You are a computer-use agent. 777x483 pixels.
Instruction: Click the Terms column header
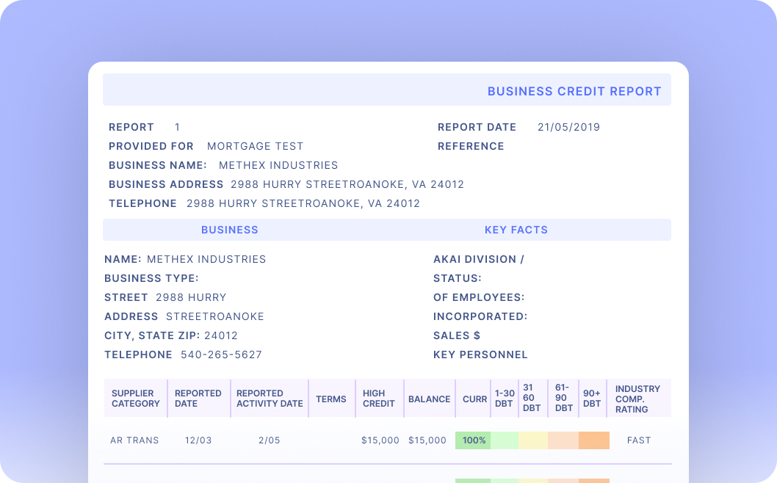(331, 399)
